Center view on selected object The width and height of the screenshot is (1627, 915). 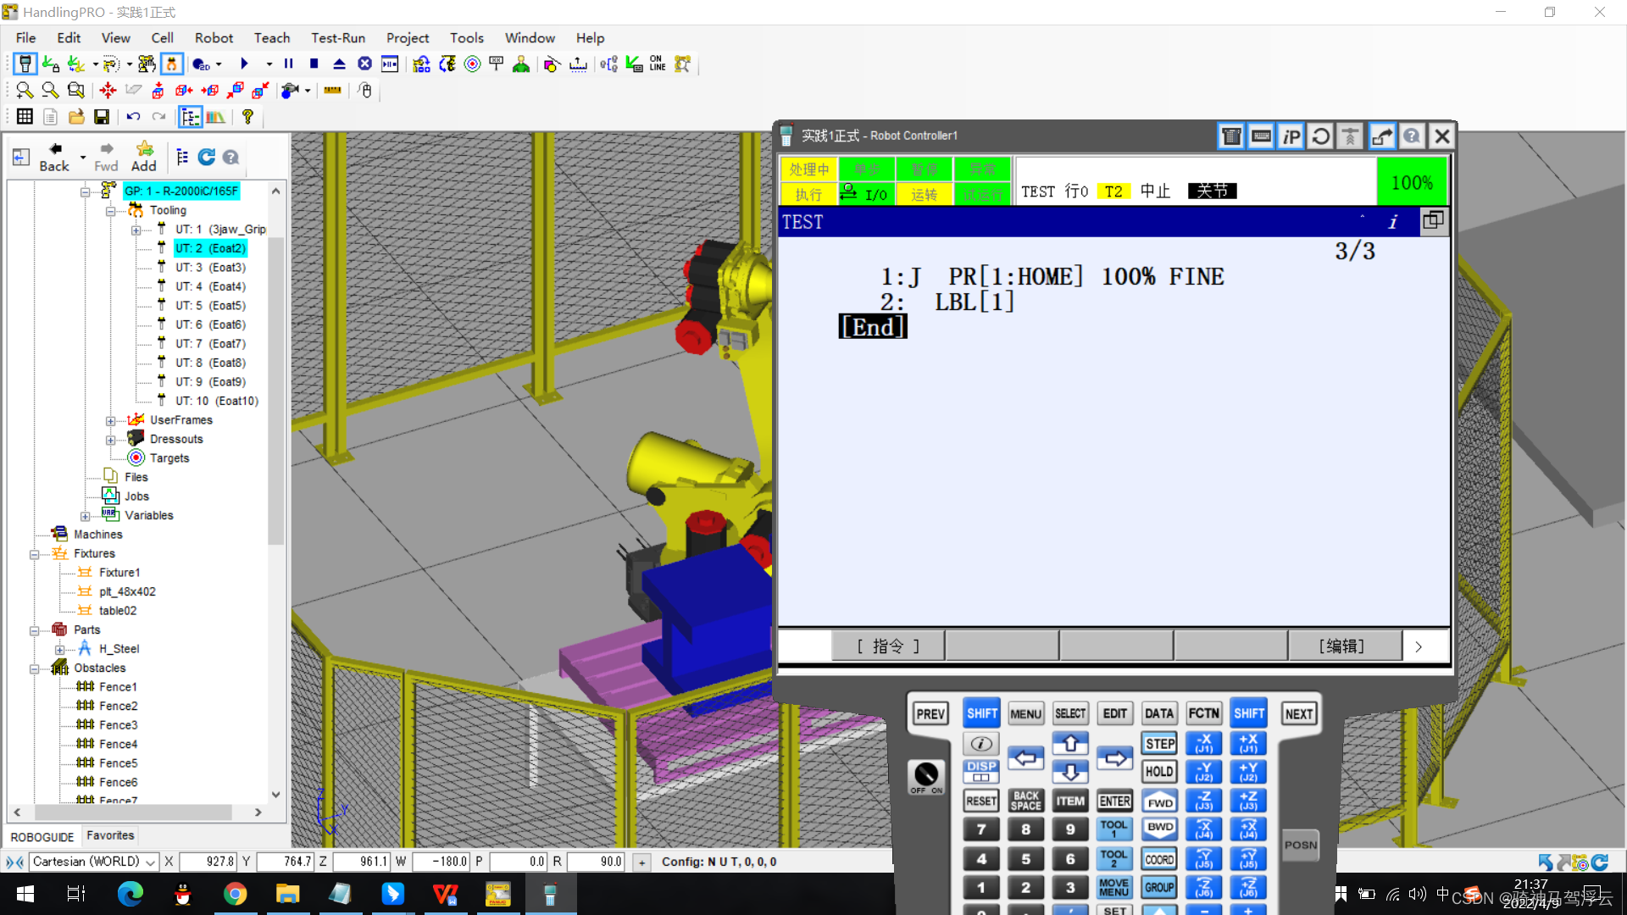108,91
